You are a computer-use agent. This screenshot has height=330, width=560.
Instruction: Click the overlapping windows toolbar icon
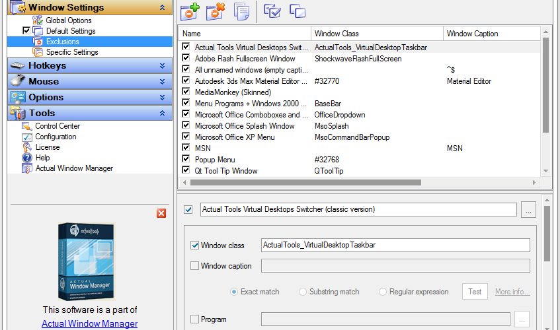point(298,11)
